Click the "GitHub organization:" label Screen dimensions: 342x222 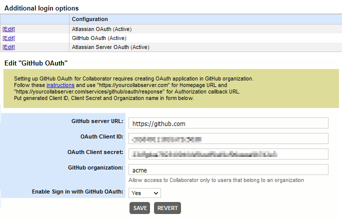[95, 167]
